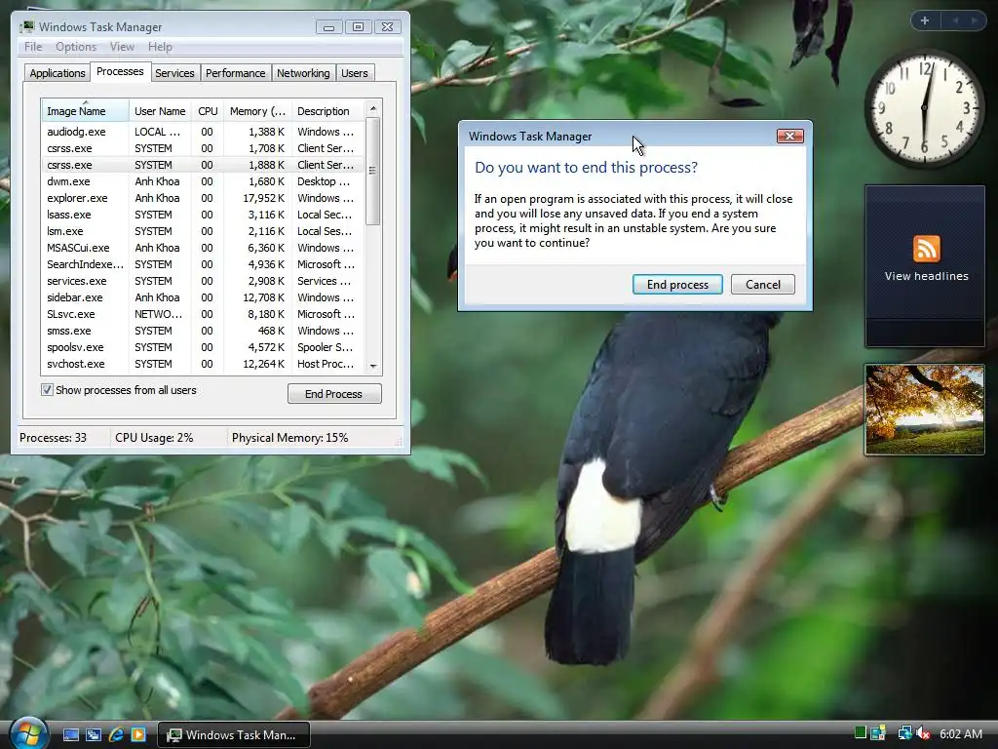Image resolution: width=998 pixels, height=749 pixels.
Task: Open Windows Media Player quick launch icon
Action: click(x=138, y=734)
